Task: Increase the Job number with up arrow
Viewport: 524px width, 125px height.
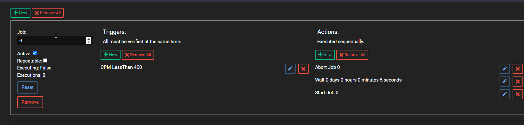Action: [88, 39]
